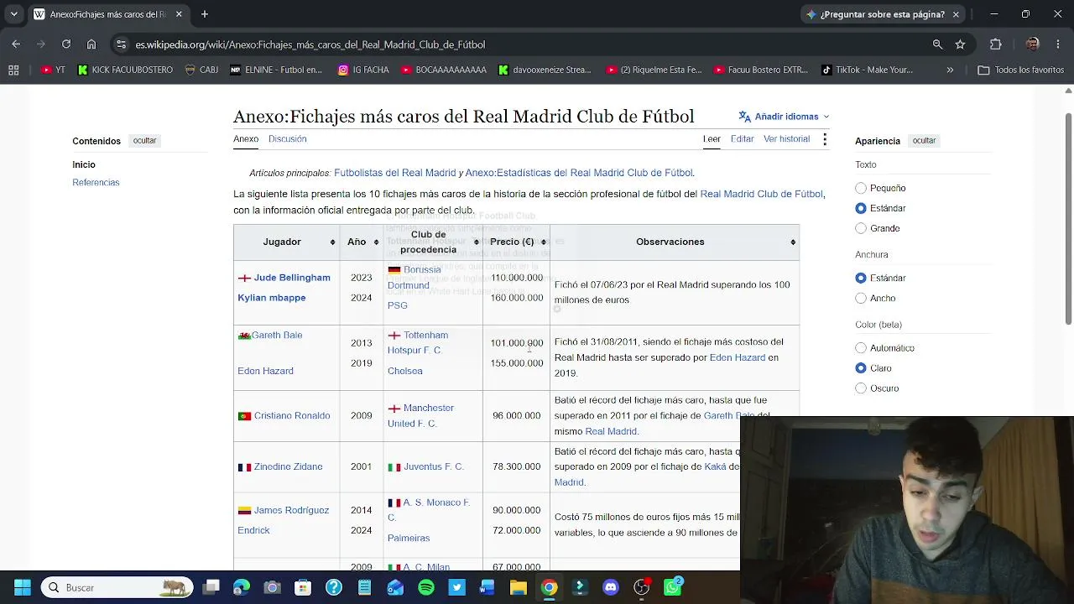Open Task View on the taskbar
Viewport: 1074px width, 604px height.
point(211,587)
